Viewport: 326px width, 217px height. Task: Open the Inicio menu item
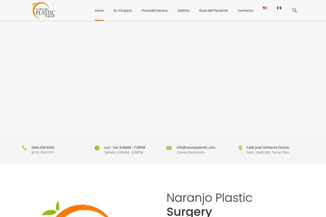99,11
